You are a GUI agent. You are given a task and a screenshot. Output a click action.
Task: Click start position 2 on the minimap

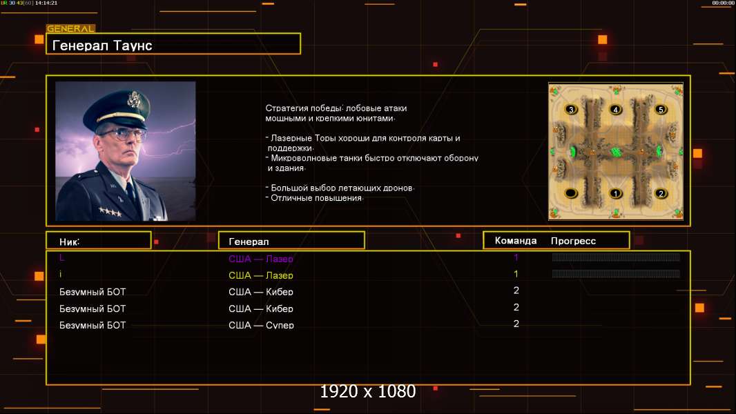(661, 193)
